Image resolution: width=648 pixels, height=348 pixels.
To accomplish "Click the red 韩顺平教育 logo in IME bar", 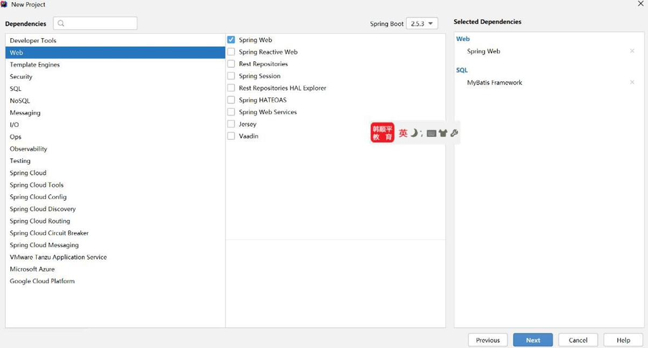I will (x=382, y=133).
